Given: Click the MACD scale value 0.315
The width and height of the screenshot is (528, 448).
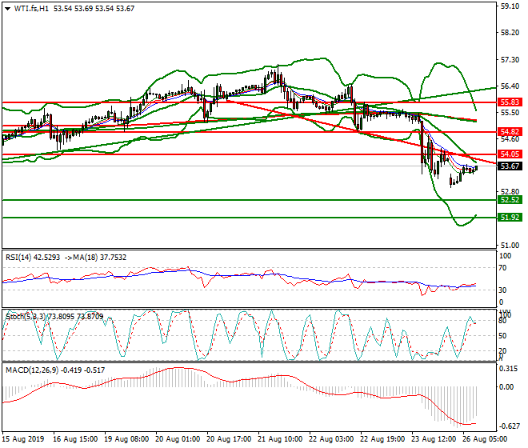Looking at the screenshot, I should coord(509,369).
